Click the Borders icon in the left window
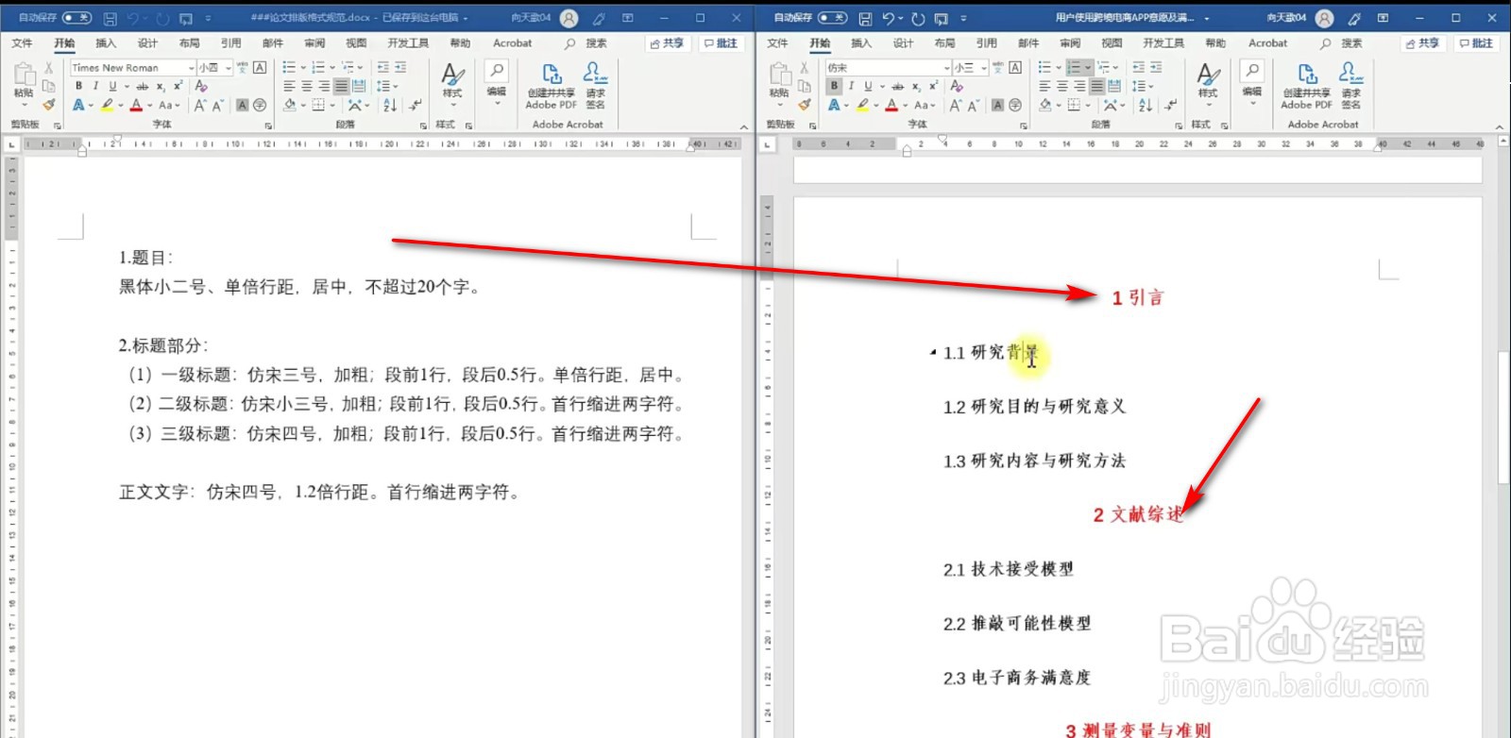The height and width of the screenshot is (738, 1511). pyautogui.click(x=318, y=106)
